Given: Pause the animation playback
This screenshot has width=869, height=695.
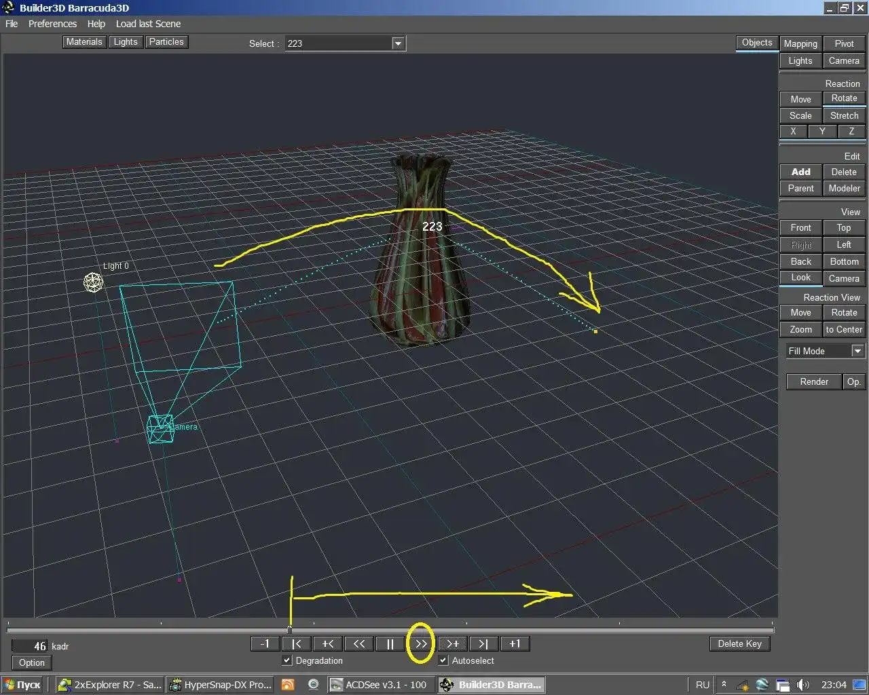Looking at the screenshot, I should 390,643.
